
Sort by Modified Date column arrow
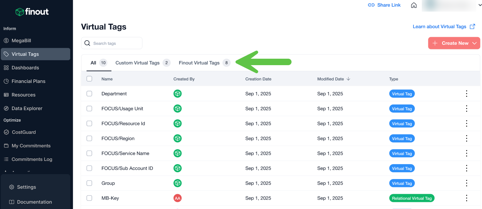pyautogui.click(x=348, y=79)
